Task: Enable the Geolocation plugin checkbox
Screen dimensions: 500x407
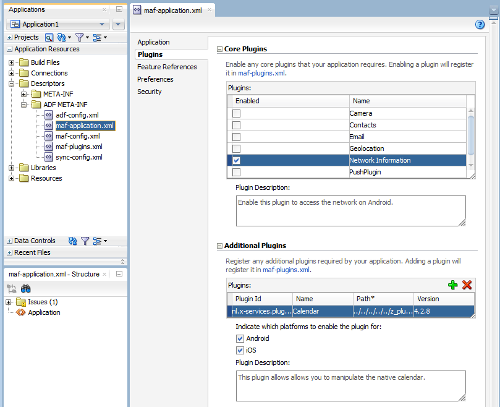Action: (236, 148)
